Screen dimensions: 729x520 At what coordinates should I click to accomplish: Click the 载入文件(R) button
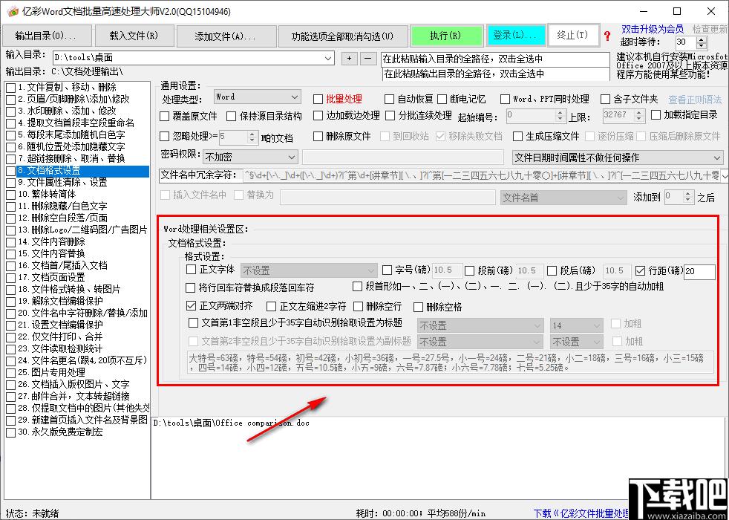pos(134,36)
